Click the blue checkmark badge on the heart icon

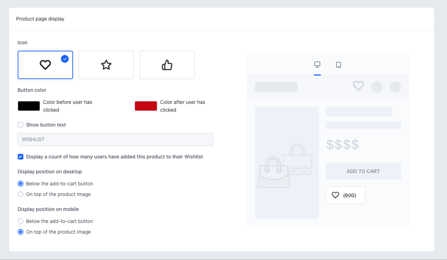coord(65,59)
